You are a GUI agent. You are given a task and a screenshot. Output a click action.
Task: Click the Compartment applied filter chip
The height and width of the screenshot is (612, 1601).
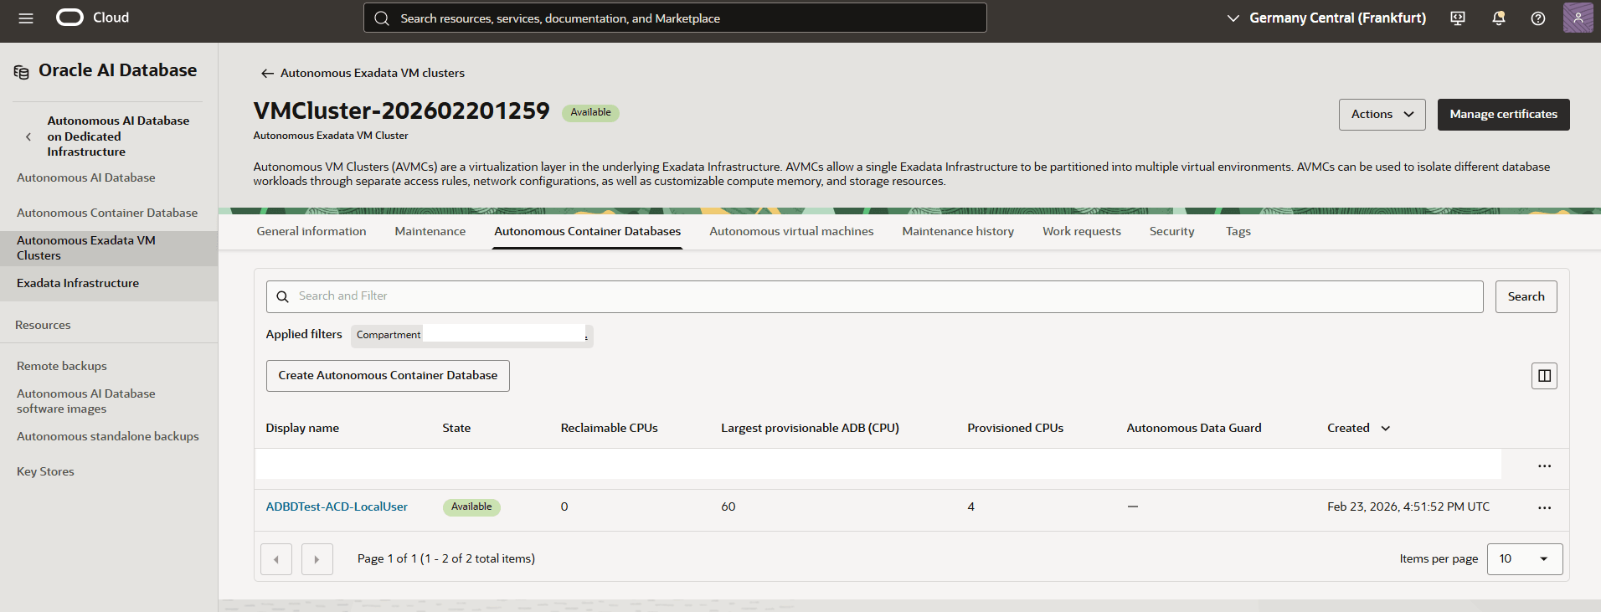[471, 335]
